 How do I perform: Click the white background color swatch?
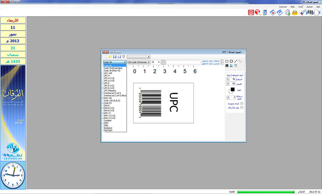(x=230, y=92)
